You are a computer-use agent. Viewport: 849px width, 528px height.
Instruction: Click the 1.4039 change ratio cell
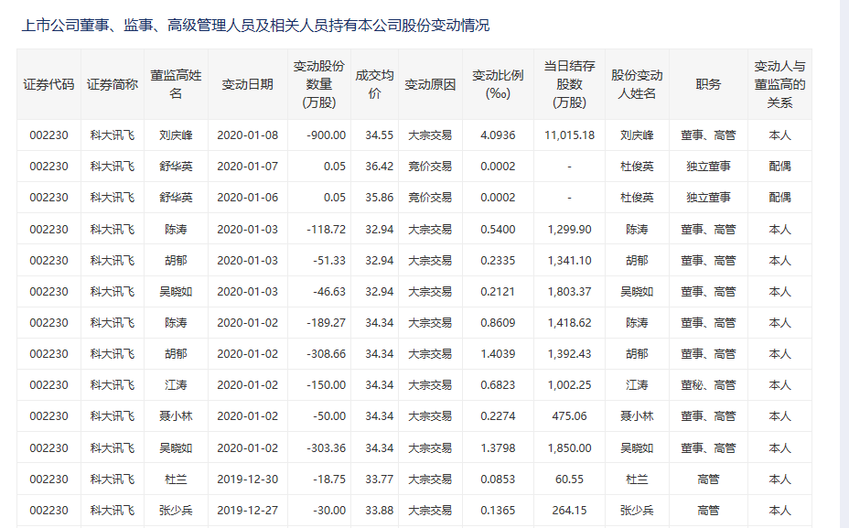(498, 353)
